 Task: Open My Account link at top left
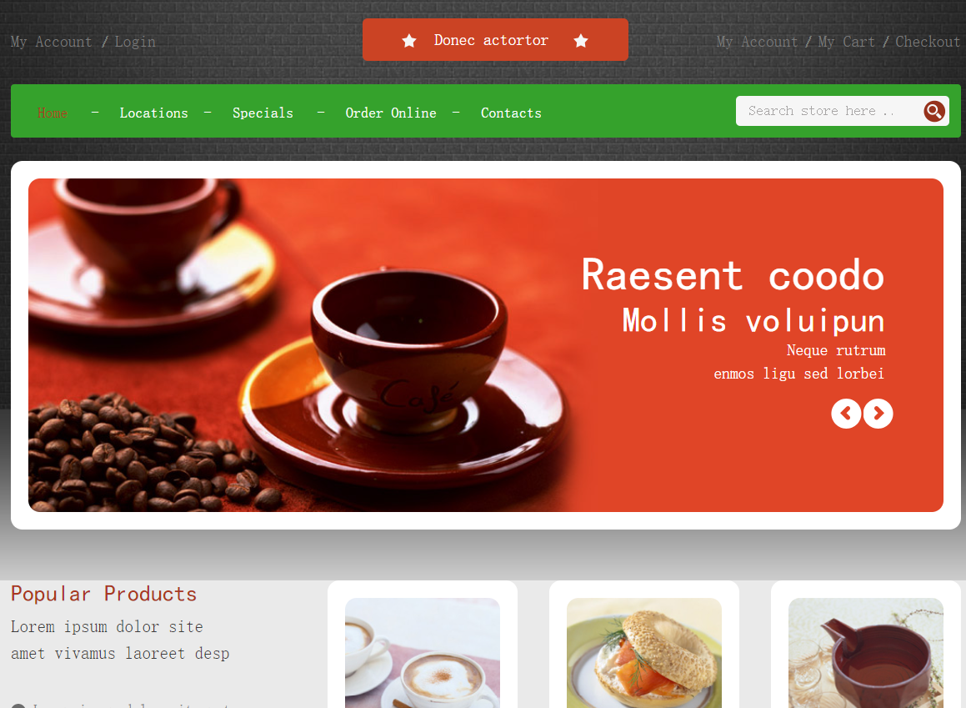pos(51,42)
